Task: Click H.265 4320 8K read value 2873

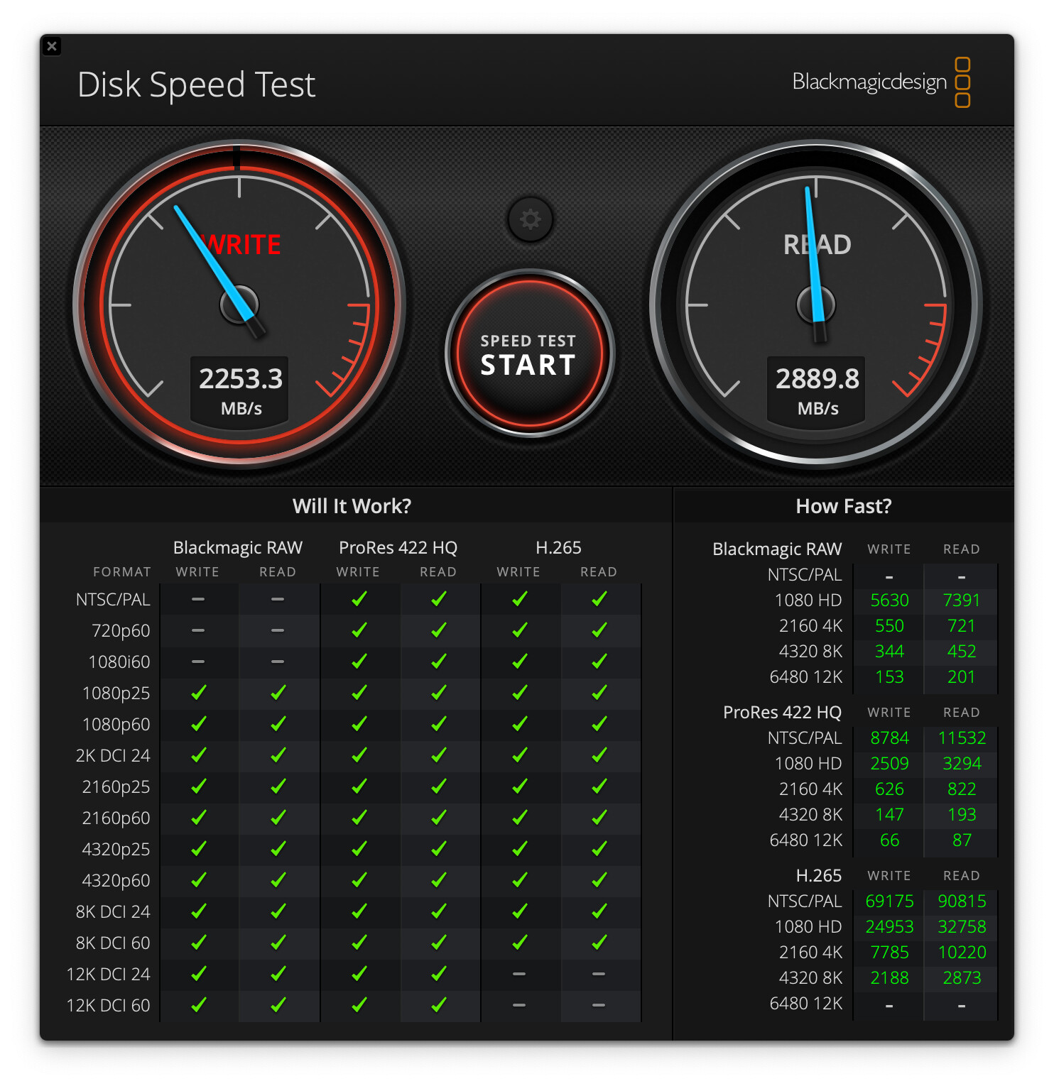Action: click(x=962, y=978)
